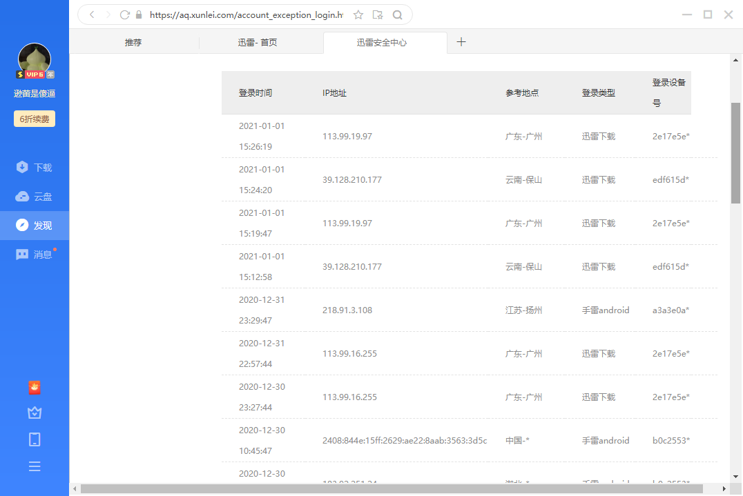Open the 云盘 cloud drive section
The width and height of the screenshot is (743, 496).
[x=35, y=196]
